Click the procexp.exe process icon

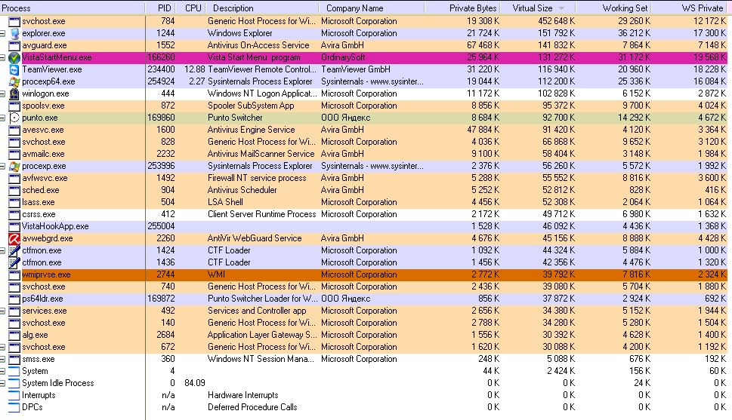click(x=14, y=166)
